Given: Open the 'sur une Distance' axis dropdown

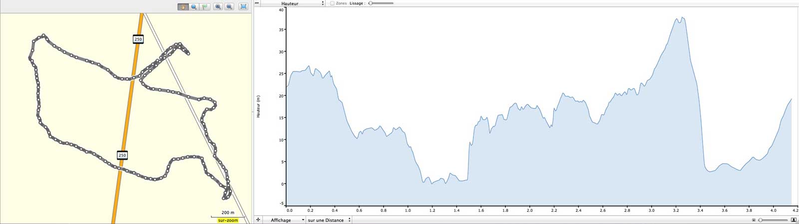Looking at the screenshot, I should point(329,220).
